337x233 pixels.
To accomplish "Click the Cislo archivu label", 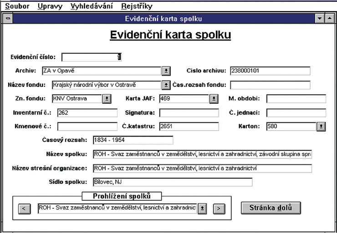I will click(206, 71).
